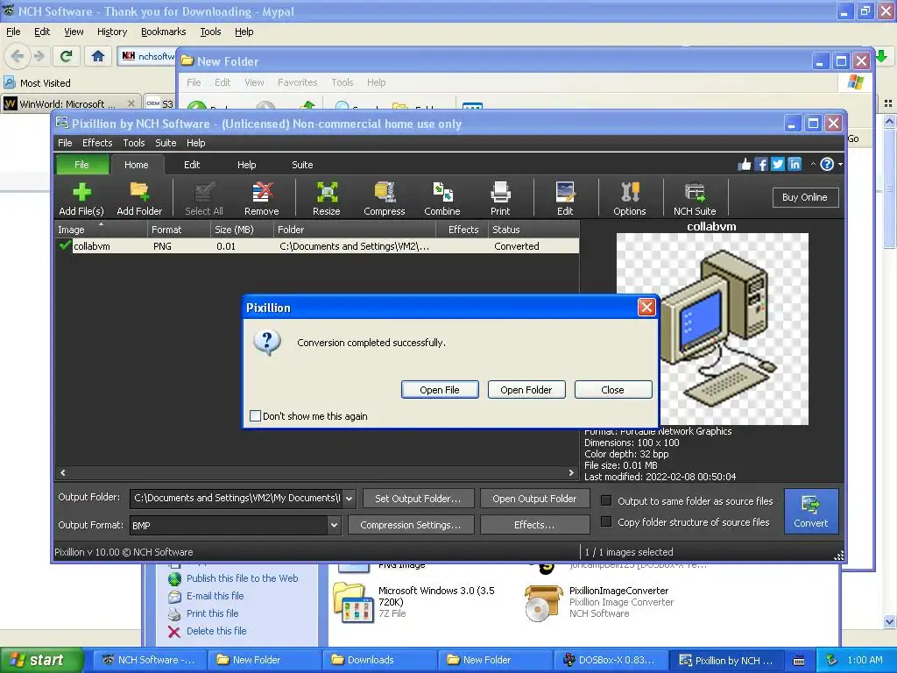Click the browser reload icon
Screen dimensions: 897x673
click(67, 56)
